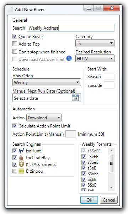
Task: Click thePirateBay ship icon
Action: click(x=21, y=158)
